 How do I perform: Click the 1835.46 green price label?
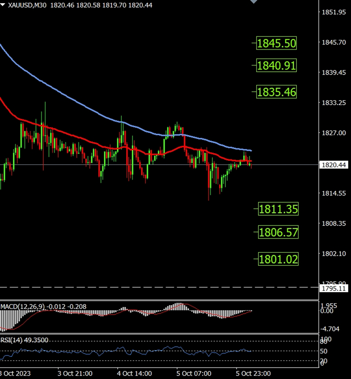(x=276, y=92)
